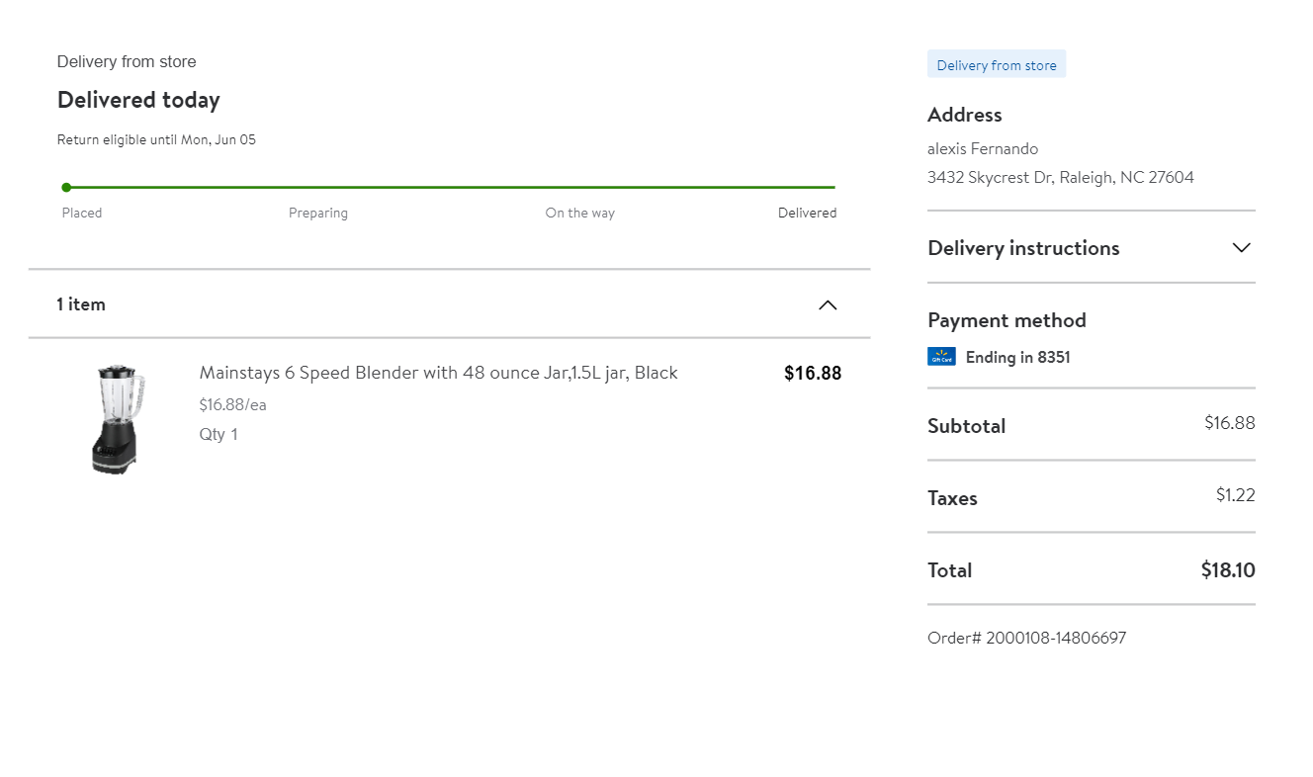Click the 1 item heading
The width and height of the screenshot is (1313, 777).
[81, 304]
